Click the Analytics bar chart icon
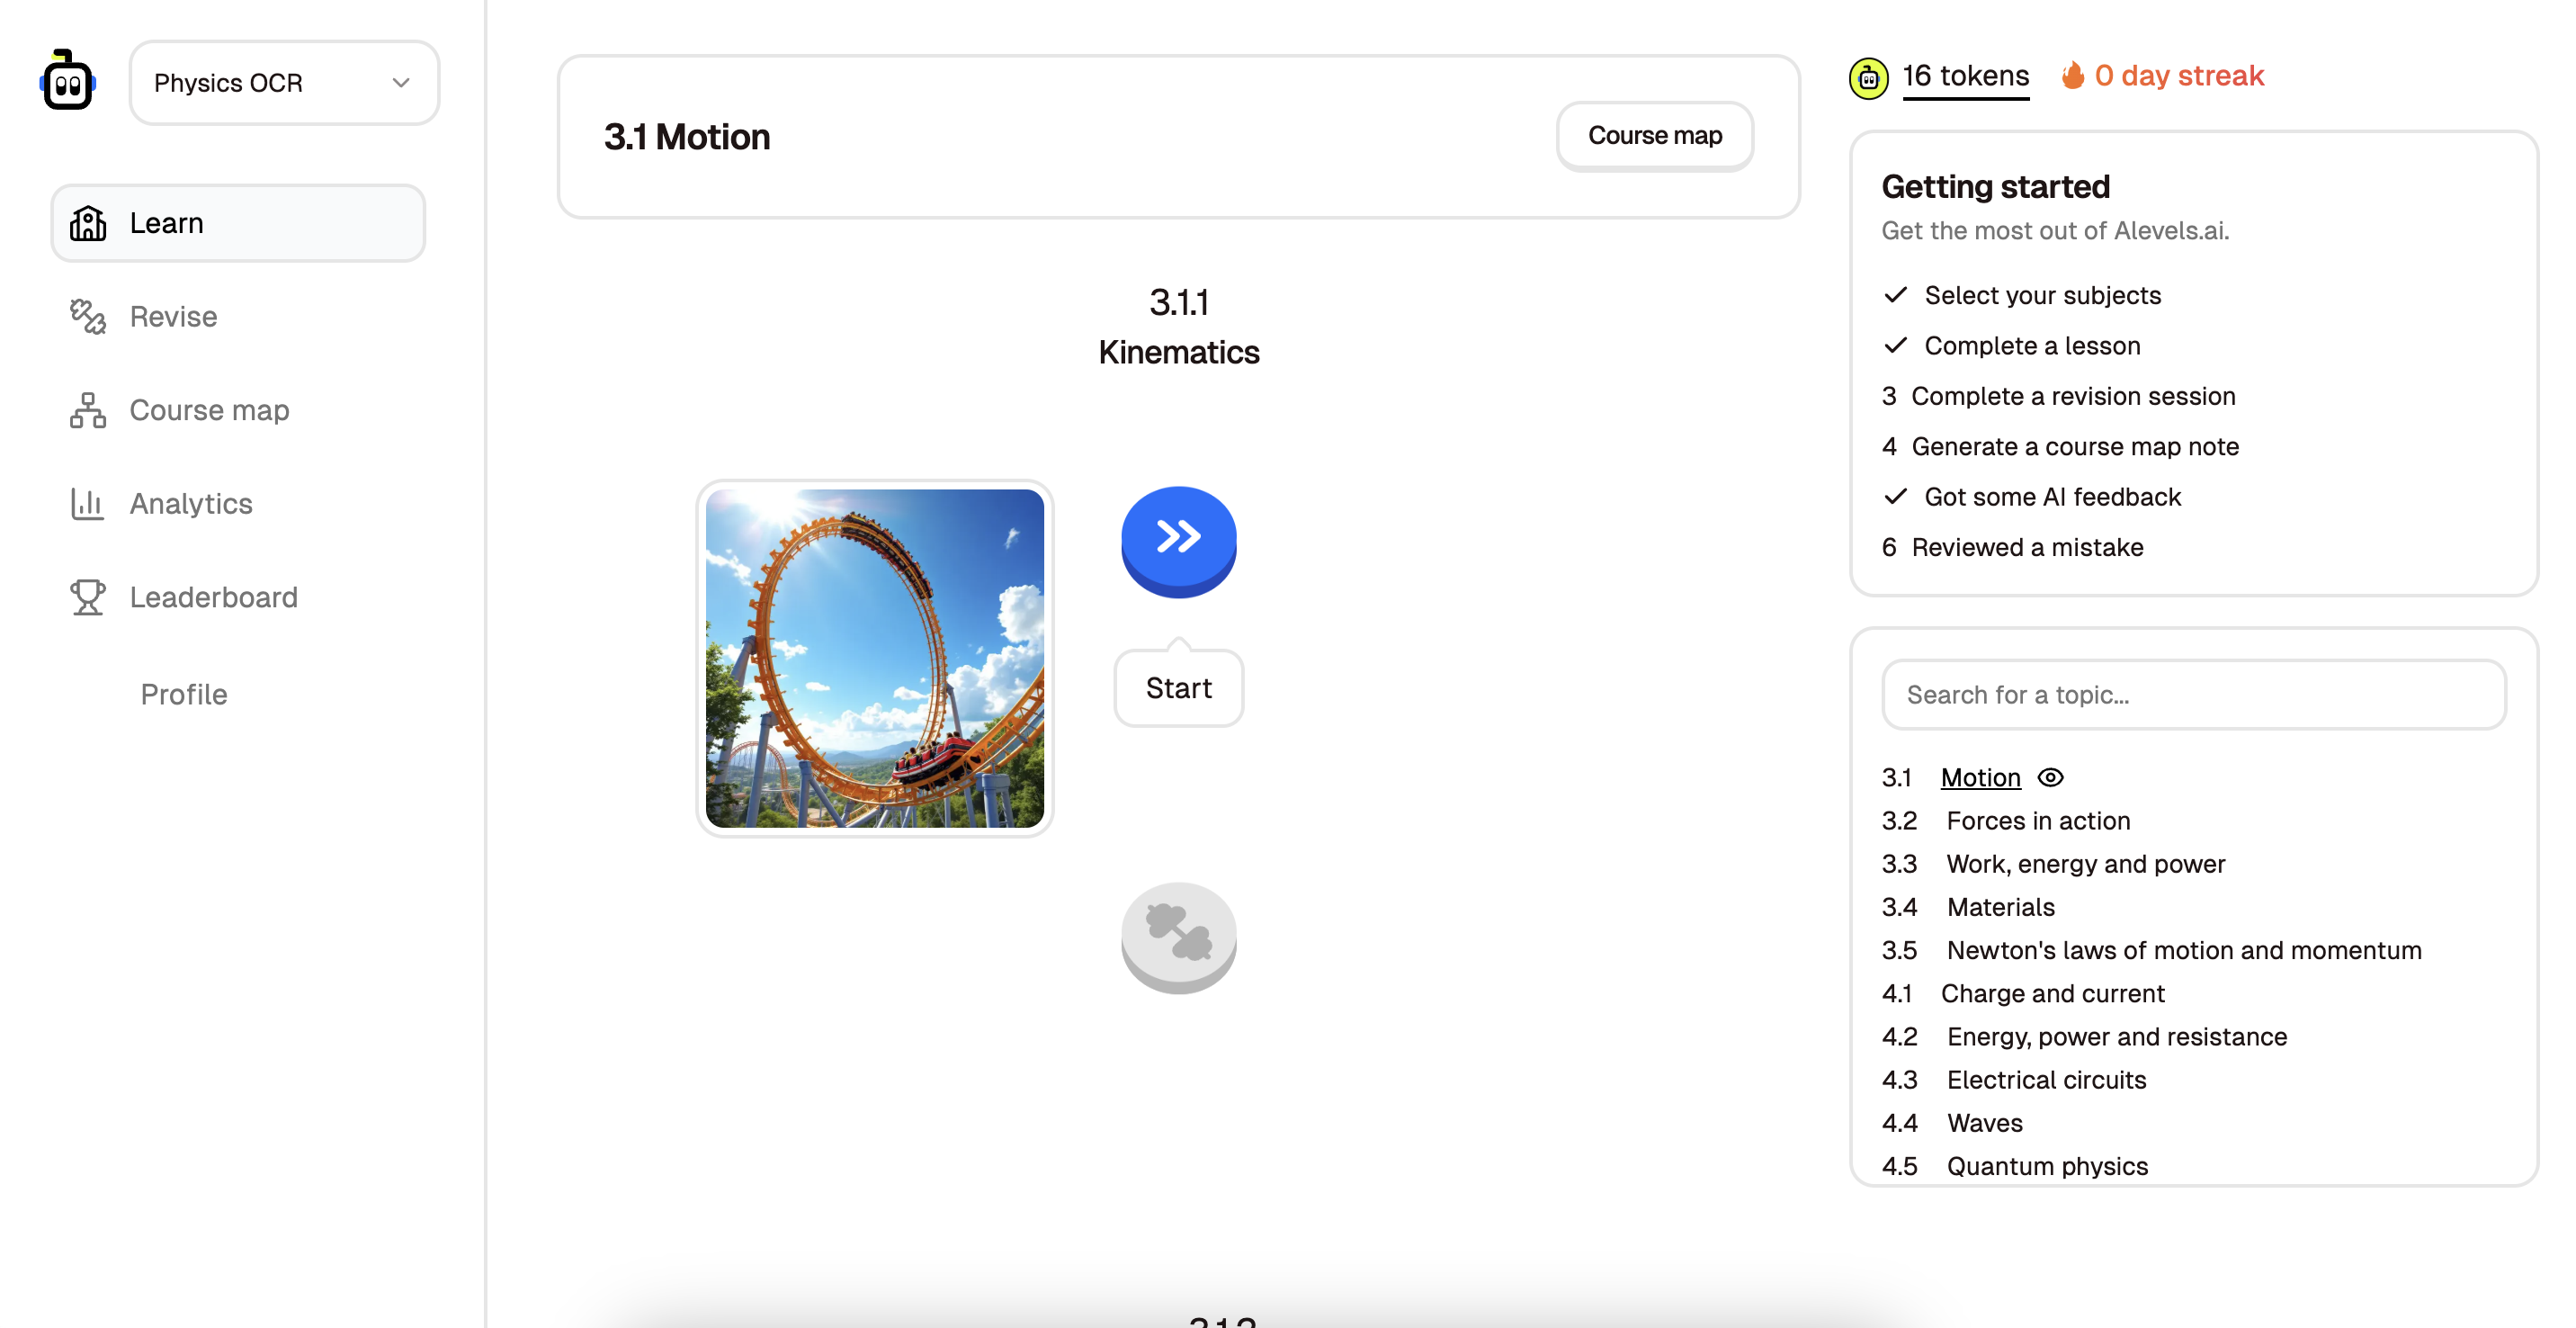 click(88, 504)
